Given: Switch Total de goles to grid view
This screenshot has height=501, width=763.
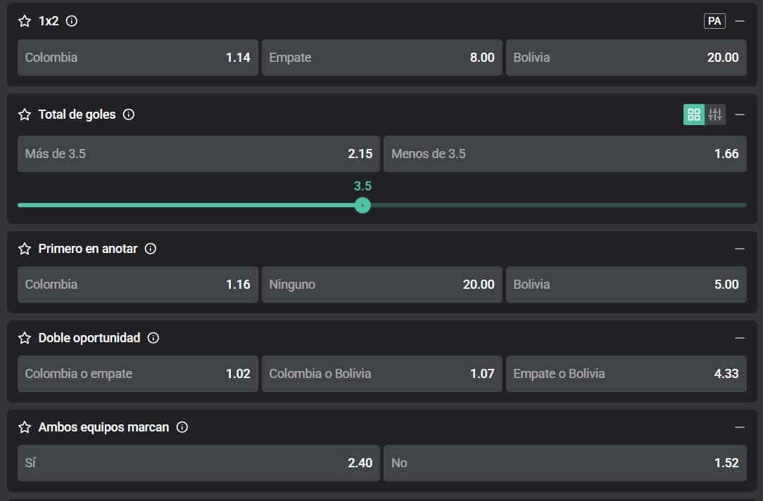Looking at the screenshot, I should click(694, 115).
